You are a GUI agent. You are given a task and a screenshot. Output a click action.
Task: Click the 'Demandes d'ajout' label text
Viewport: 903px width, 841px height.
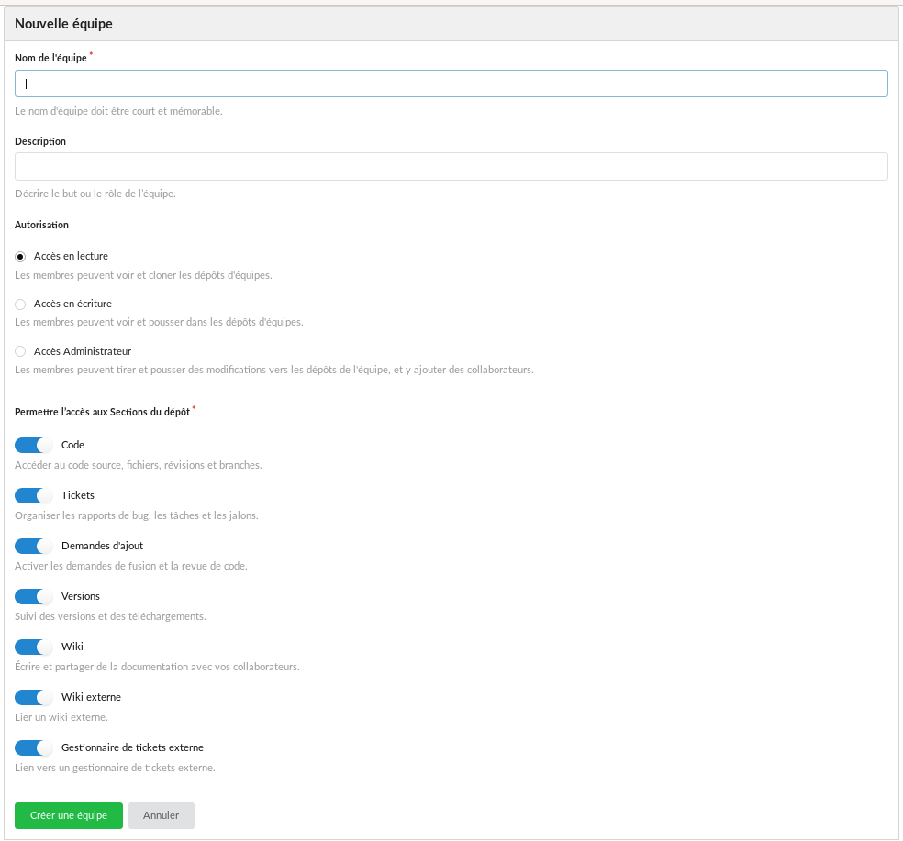(x=102, y=546)
